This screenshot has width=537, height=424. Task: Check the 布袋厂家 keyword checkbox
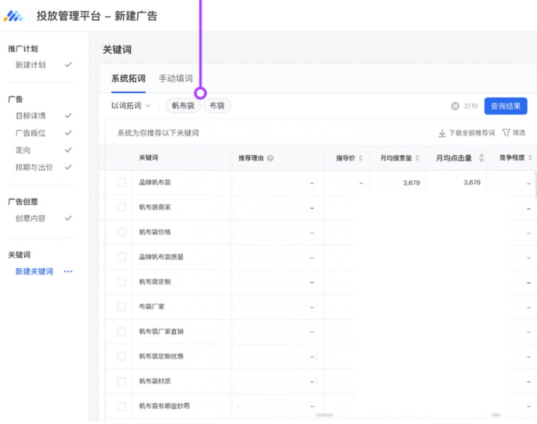(121, 306)
